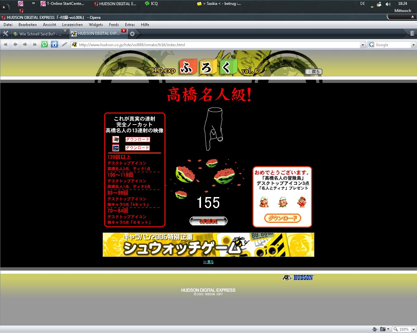Viewport: 417px width, 333px height.
Task: Click the camera icon in status bar
Action: pos(383,329)
